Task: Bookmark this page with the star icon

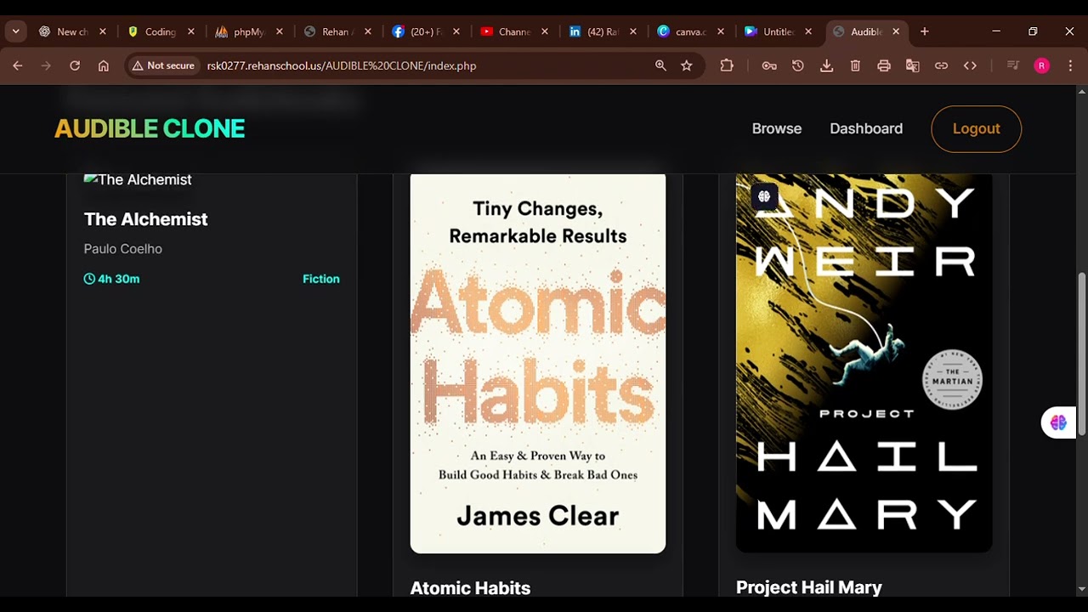Action: (687, 65)
